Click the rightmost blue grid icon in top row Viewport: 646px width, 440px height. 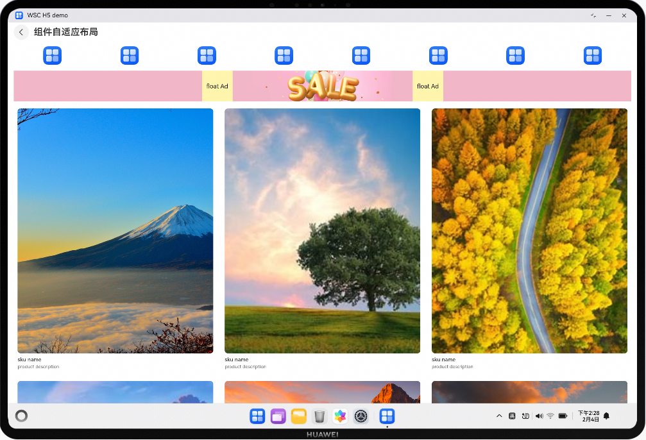[x=592, y=56]
